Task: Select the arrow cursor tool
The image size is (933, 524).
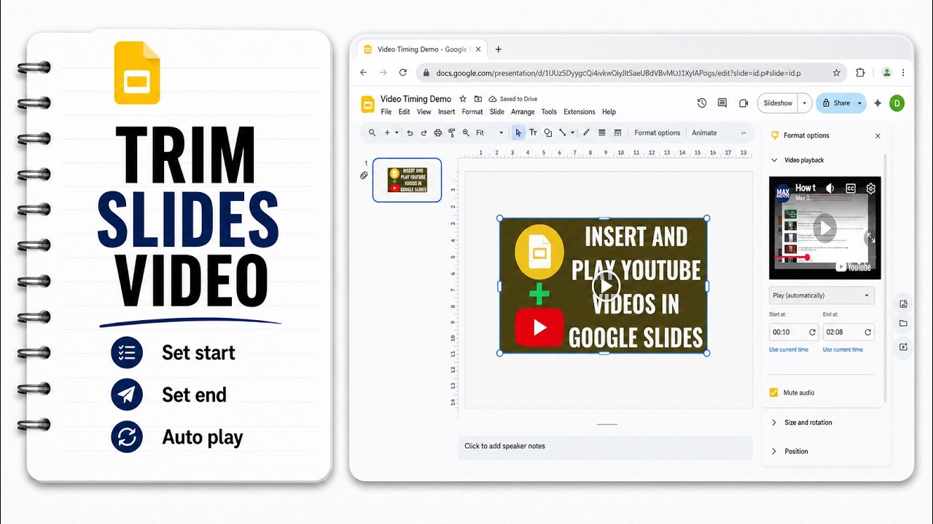Action: pos(518,132)
